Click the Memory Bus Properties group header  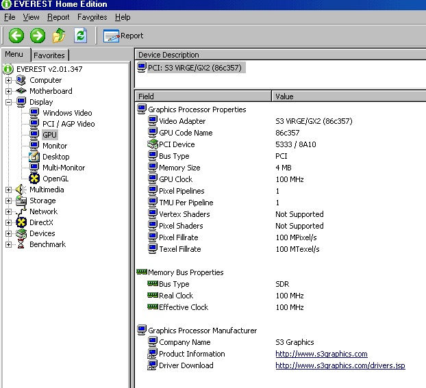(180, 272)
